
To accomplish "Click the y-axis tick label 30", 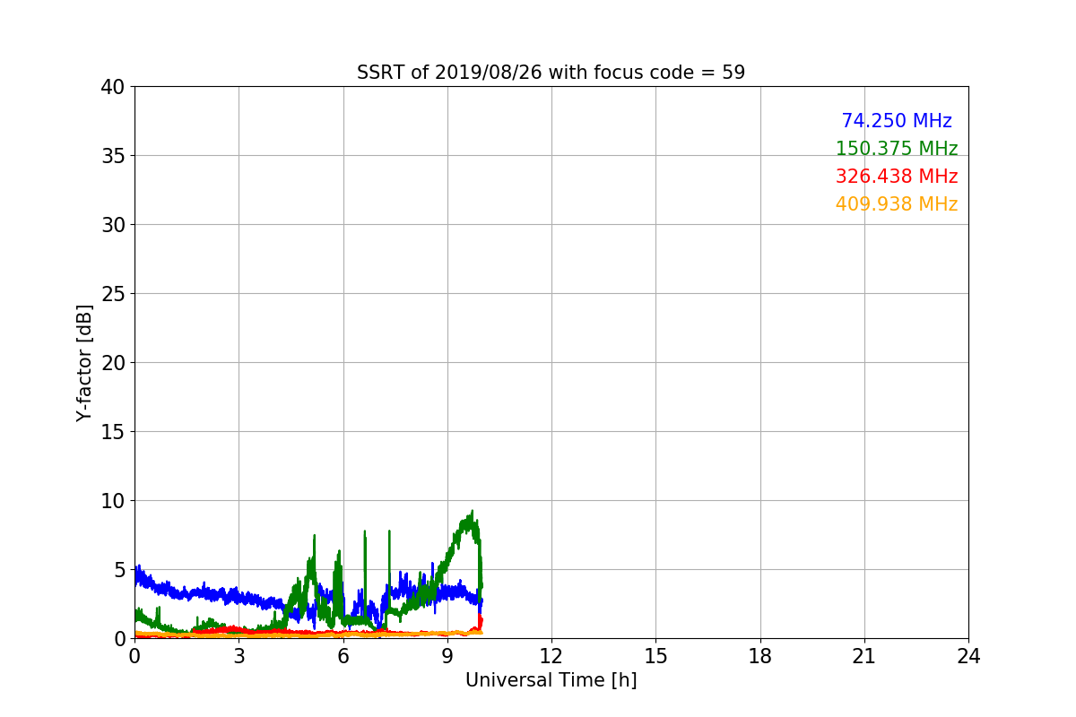I will (x=113, y=225).
